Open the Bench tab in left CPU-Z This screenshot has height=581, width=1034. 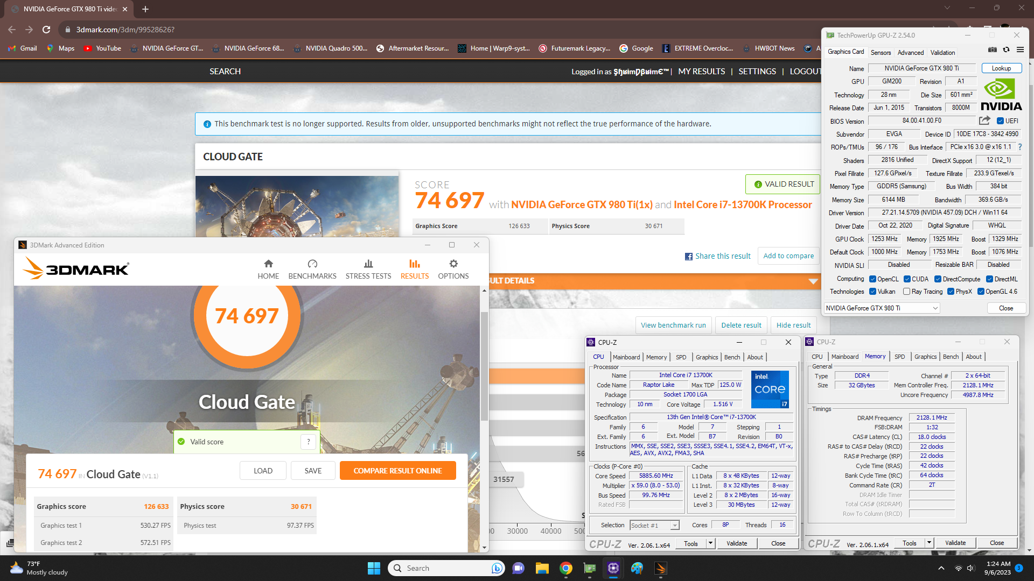pyautogui.click(x=732, y=357)
